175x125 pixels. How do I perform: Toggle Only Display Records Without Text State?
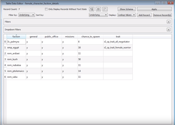pos(46,9)
